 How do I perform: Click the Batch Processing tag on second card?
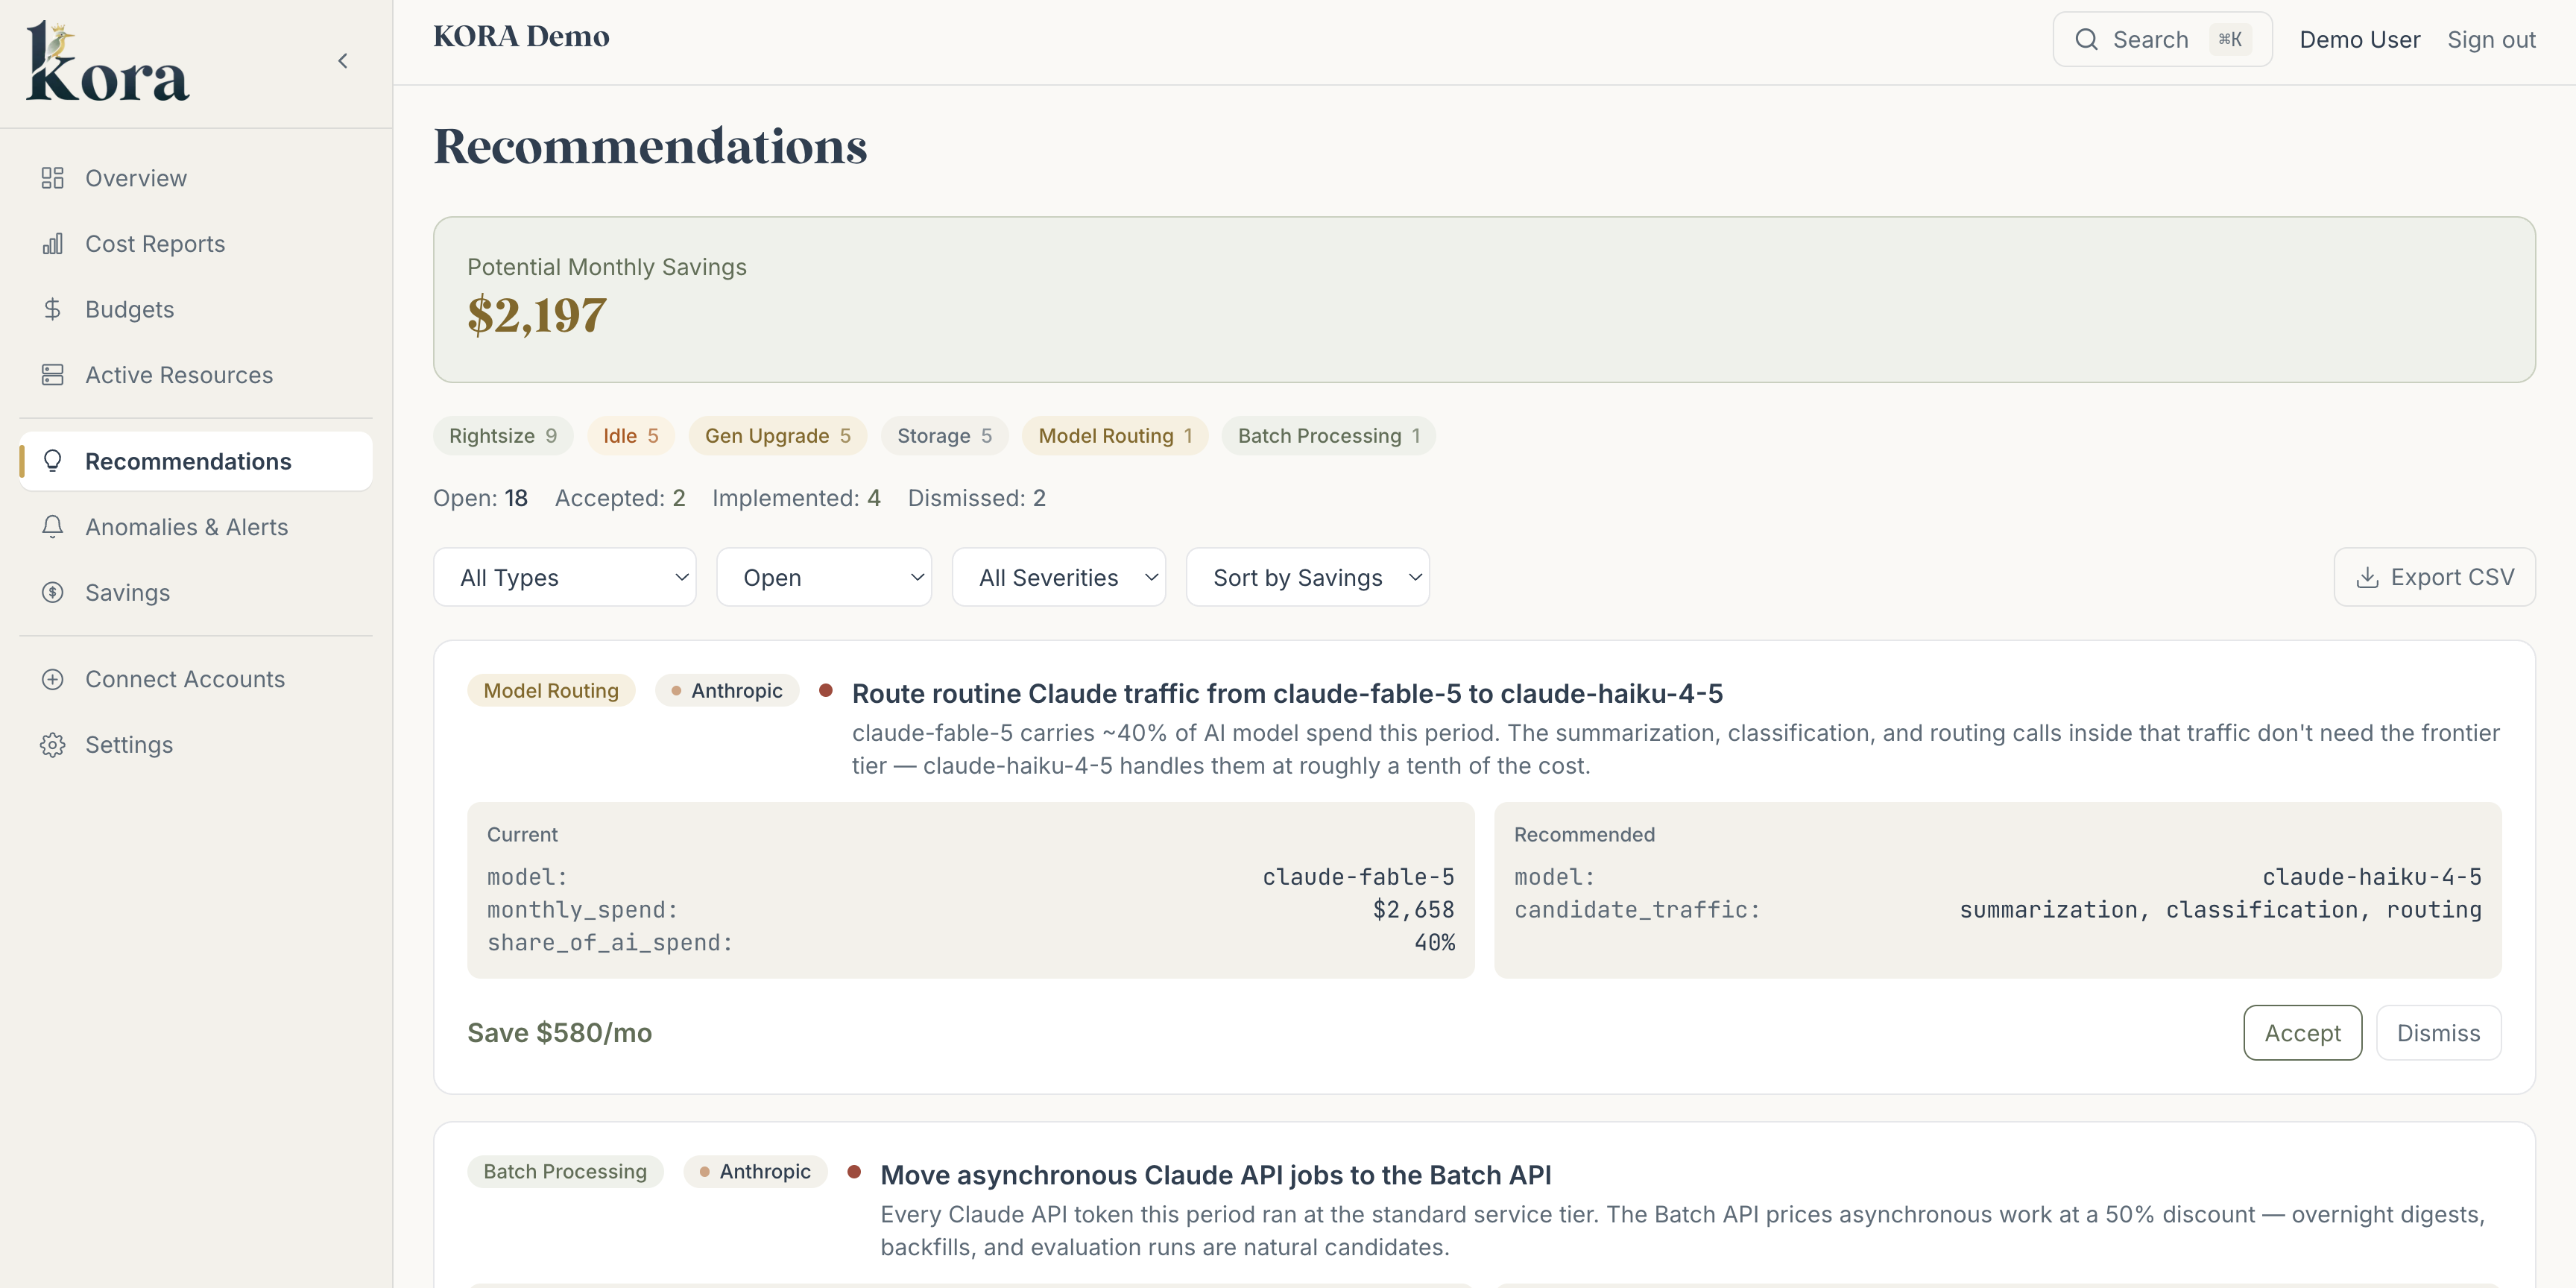565,1172
